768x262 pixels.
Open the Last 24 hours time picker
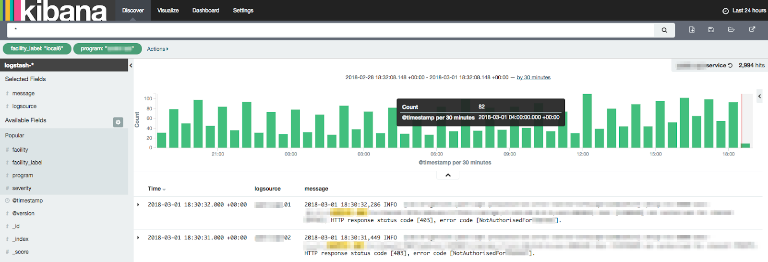tap(744, 11)
